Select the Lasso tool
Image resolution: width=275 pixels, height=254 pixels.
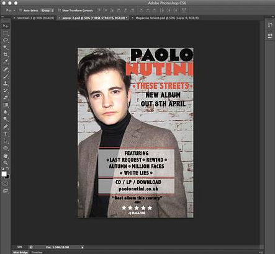click(x=6, y=40)
